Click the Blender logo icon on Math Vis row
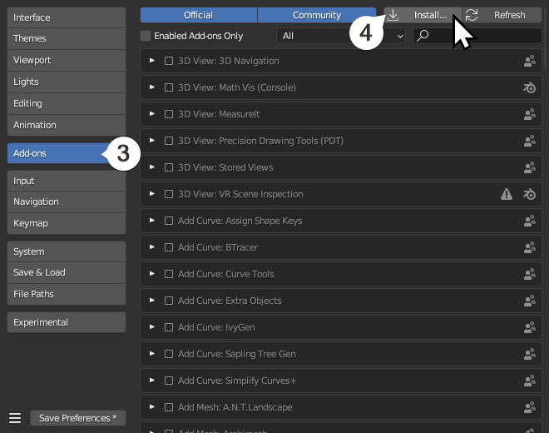 click(529, 87)
